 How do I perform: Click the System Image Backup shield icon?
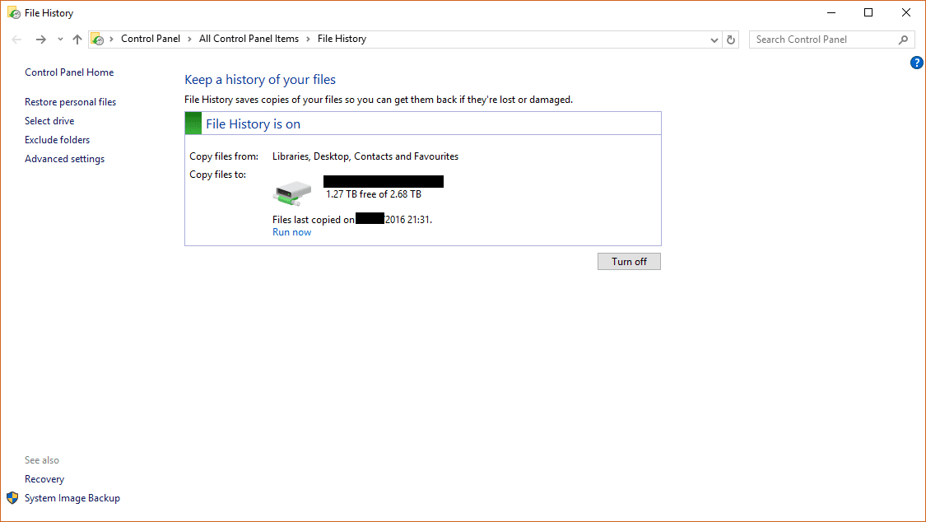12,497
